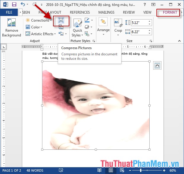Open Layout Options beside picture
184x174 pixels.
click(x=157, y=65)
